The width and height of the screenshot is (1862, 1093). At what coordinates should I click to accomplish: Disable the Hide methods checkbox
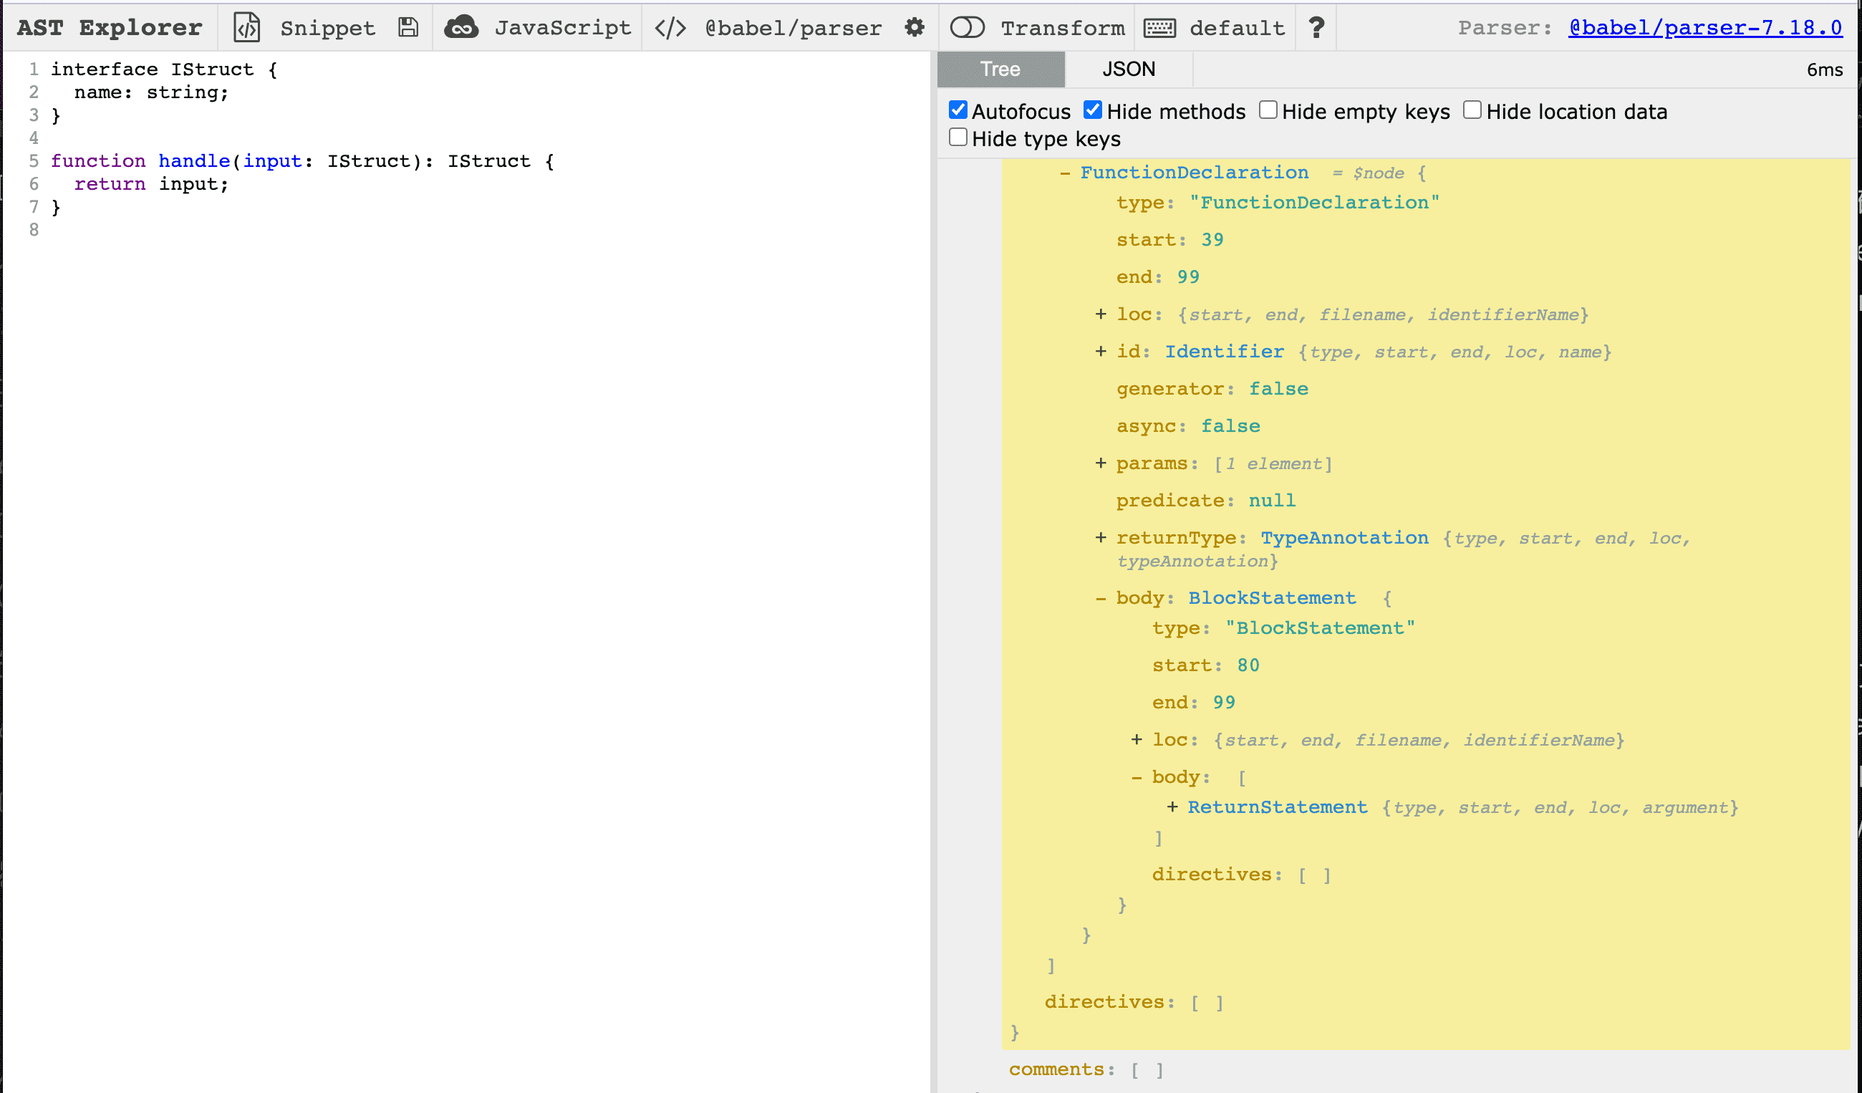[1093, 110]
